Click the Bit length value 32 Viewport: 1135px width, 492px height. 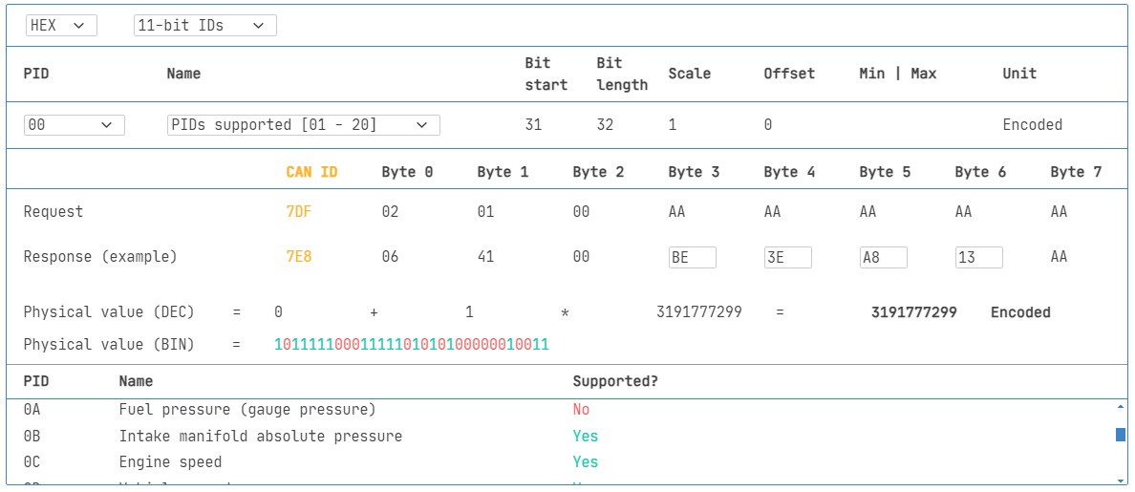(605, 124)
